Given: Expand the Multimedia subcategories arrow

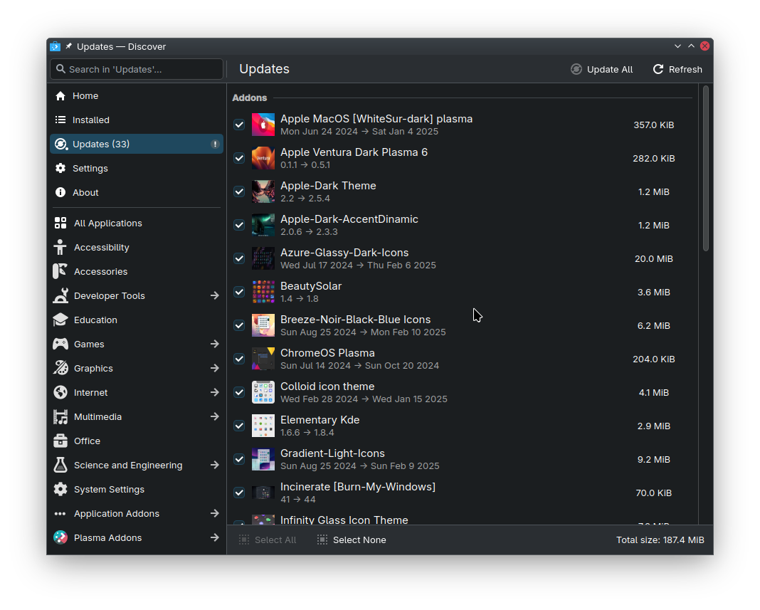Looking at the screenshot, I should [215, 416].
